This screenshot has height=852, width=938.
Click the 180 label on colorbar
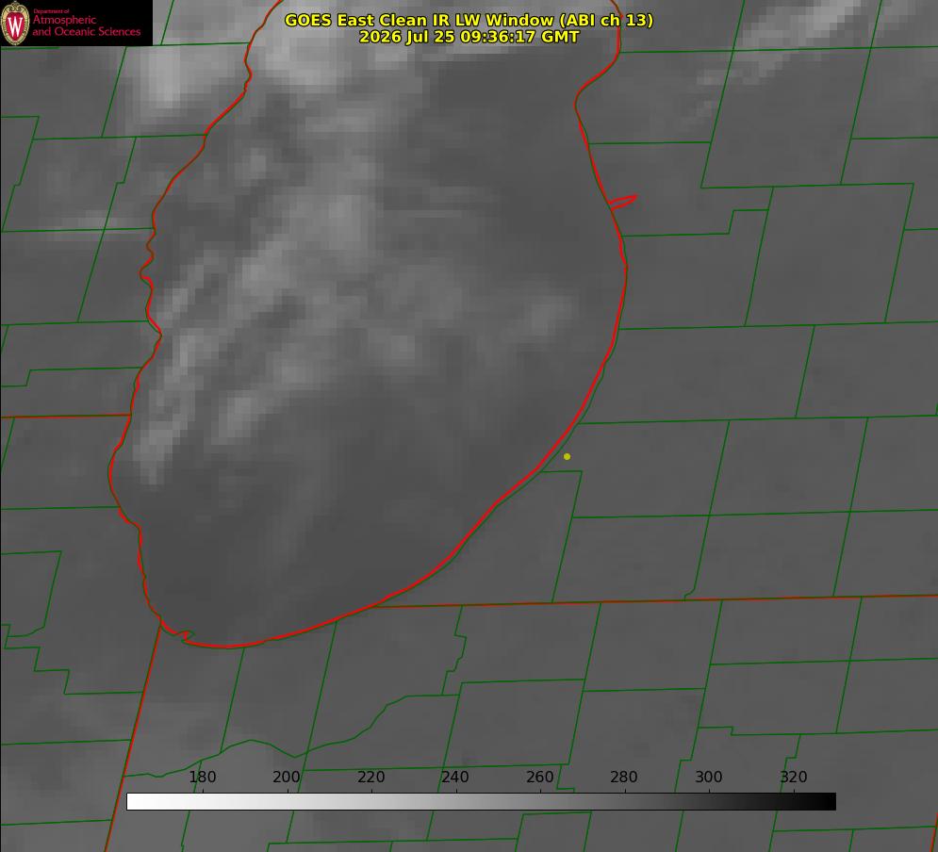coord(202,777)
